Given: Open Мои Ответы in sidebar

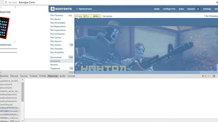Looking at the screenshot, I should coord(56,45).
